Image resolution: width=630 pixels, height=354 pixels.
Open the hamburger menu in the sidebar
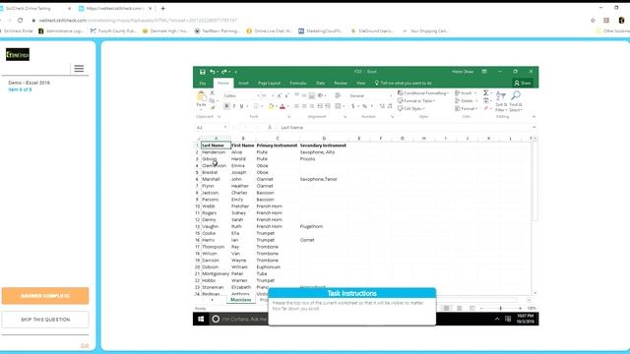click(79, 69)
